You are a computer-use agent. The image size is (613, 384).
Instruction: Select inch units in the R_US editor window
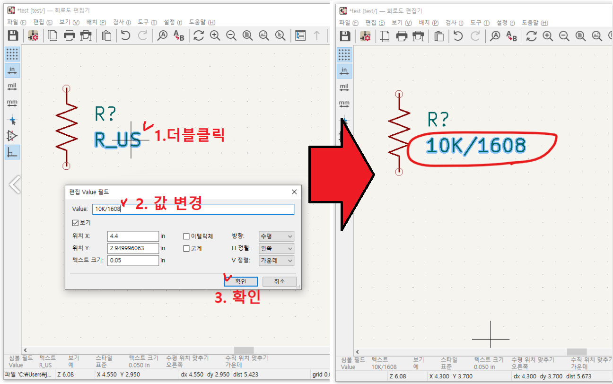[12, 70]
